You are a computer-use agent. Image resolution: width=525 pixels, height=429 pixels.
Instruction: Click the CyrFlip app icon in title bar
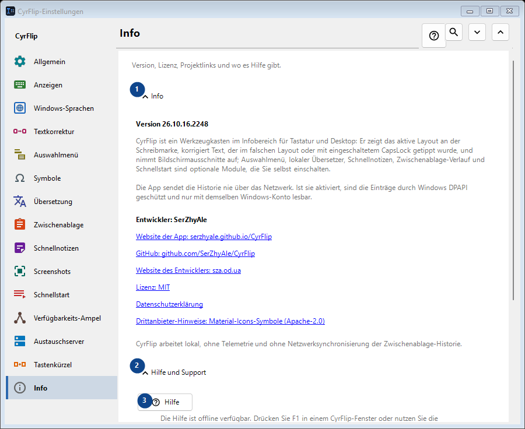[10, 11]
